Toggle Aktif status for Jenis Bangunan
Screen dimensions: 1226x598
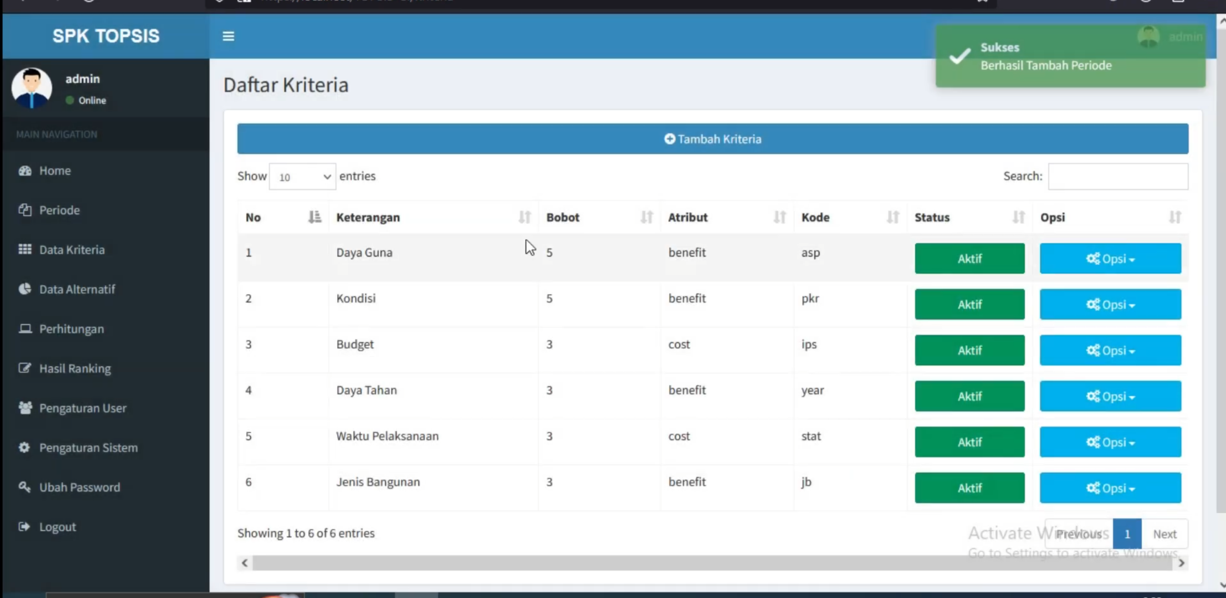pyautogui.click(x=969, y=488)
